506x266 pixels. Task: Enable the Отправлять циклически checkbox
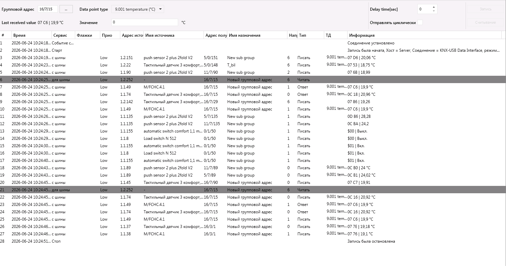coord(420,22)
